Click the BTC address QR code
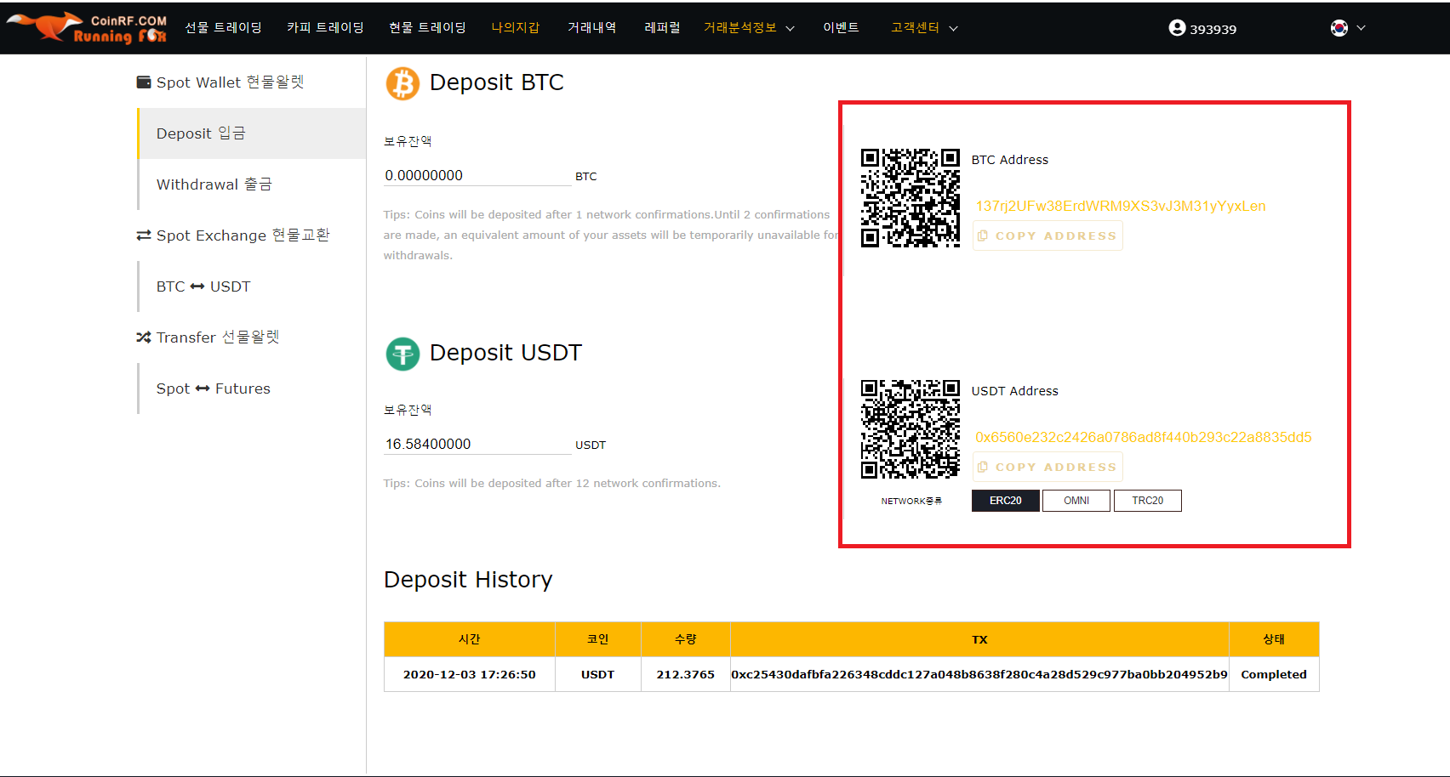Image resolution: width=1450 pixels, height=777 pixels. point(911,198)
